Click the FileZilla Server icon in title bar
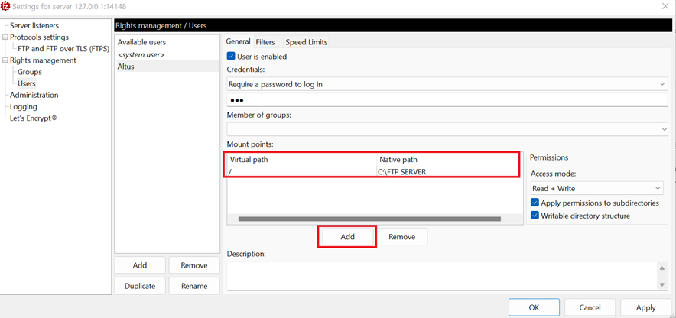Screen dimensions: 676x318 tap(5, 6)
